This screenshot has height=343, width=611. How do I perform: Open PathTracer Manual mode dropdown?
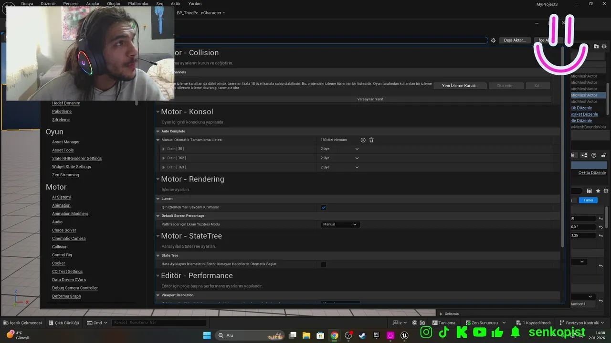point(340,224)
